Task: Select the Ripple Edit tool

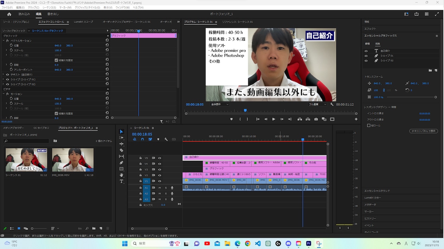Action: (x=122, y=144)
